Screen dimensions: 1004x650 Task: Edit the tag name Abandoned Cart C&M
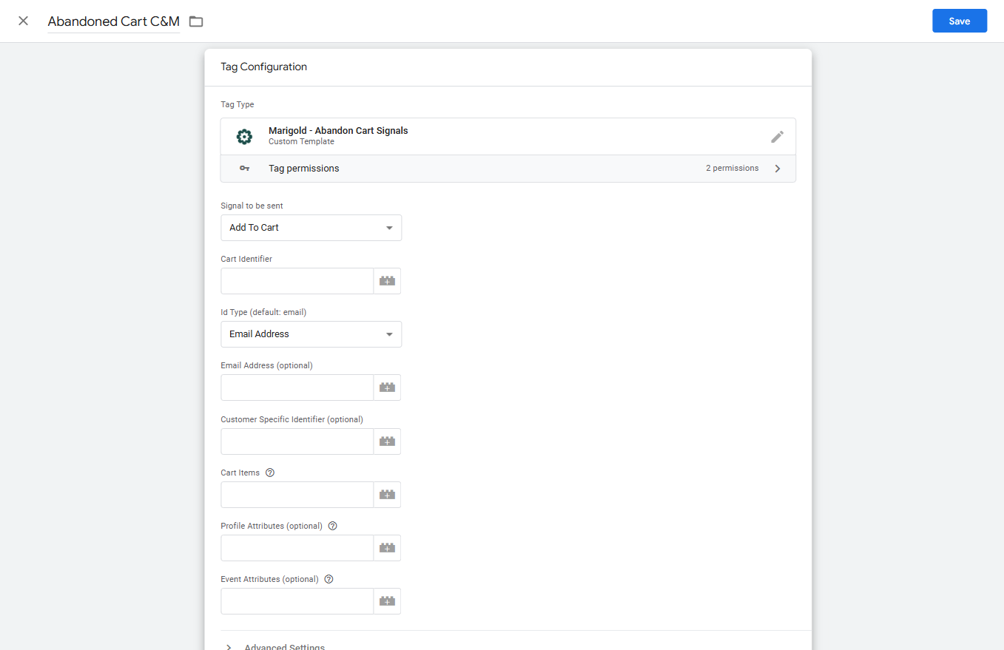pos(113,21)
